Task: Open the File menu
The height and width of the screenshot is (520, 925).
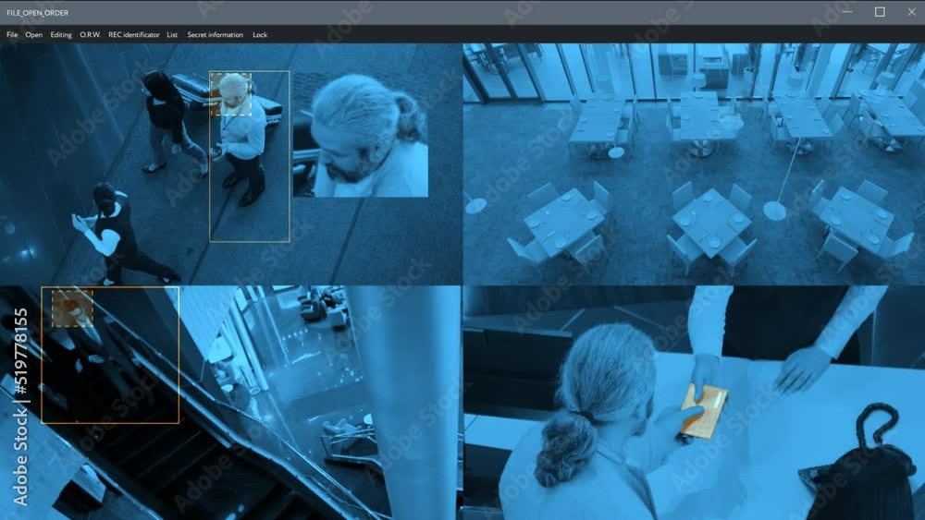Action: pyautogui.click(x=12, y=35)
